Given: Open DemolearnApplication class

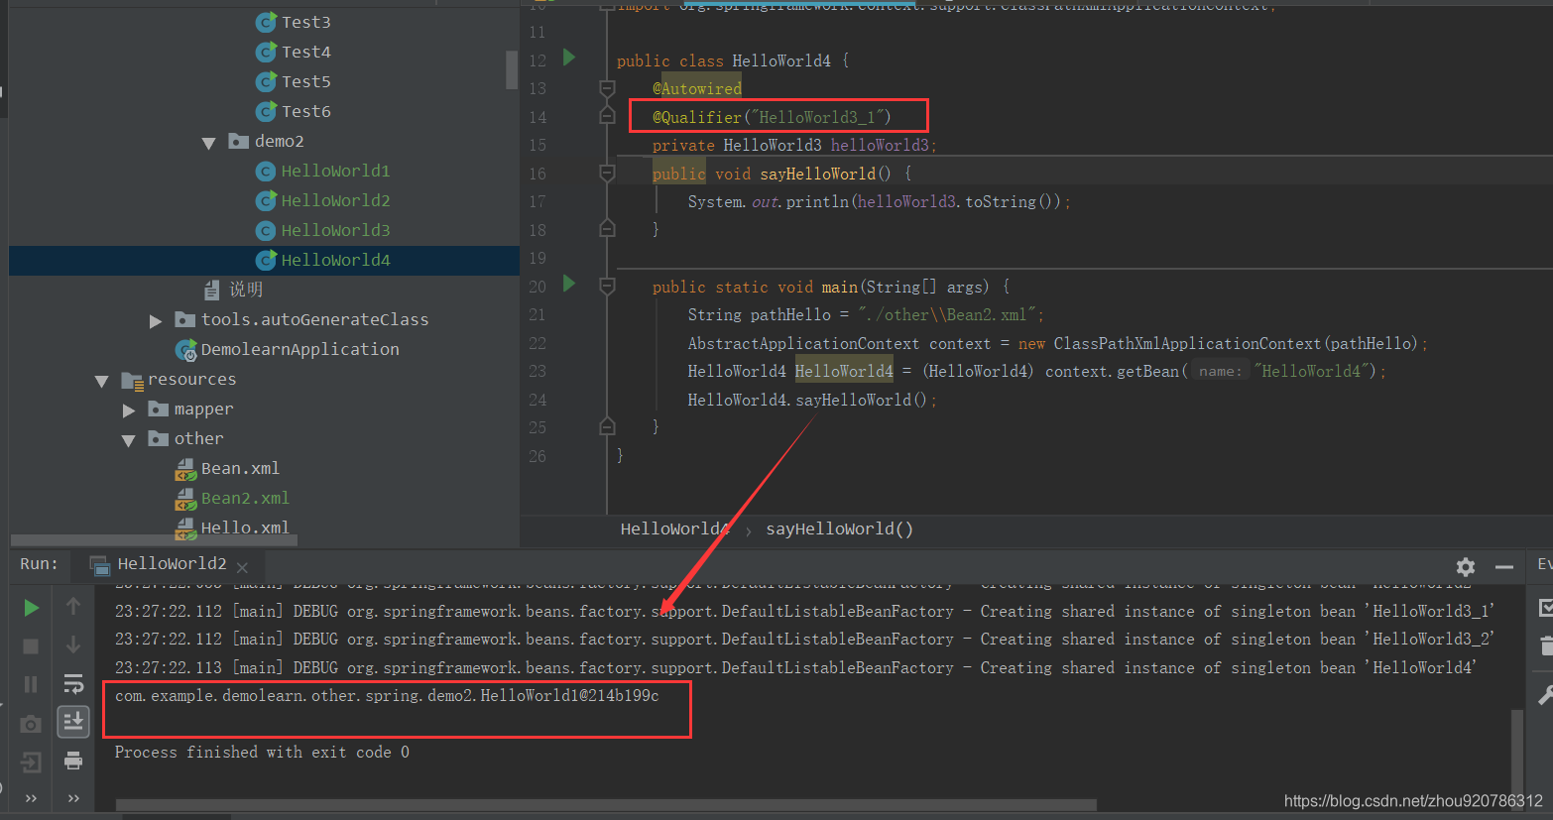Looking at the screenshot, I should (x=299, y=349).
